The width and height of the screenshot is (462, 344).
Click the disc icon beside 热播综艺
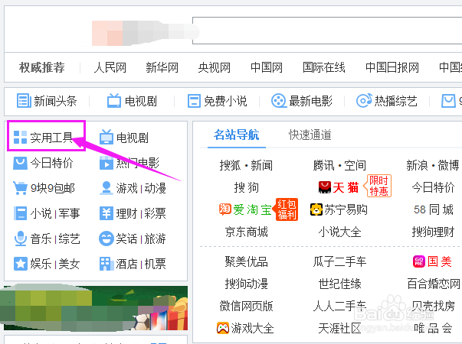click(x=364, y=101)
